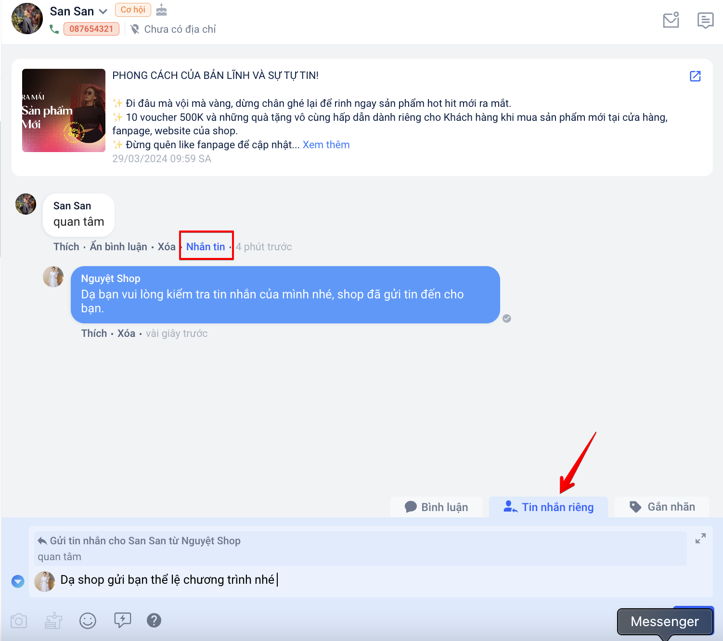Open post in new window icon
Screen dimensions: 723x641
pos(695,76)
